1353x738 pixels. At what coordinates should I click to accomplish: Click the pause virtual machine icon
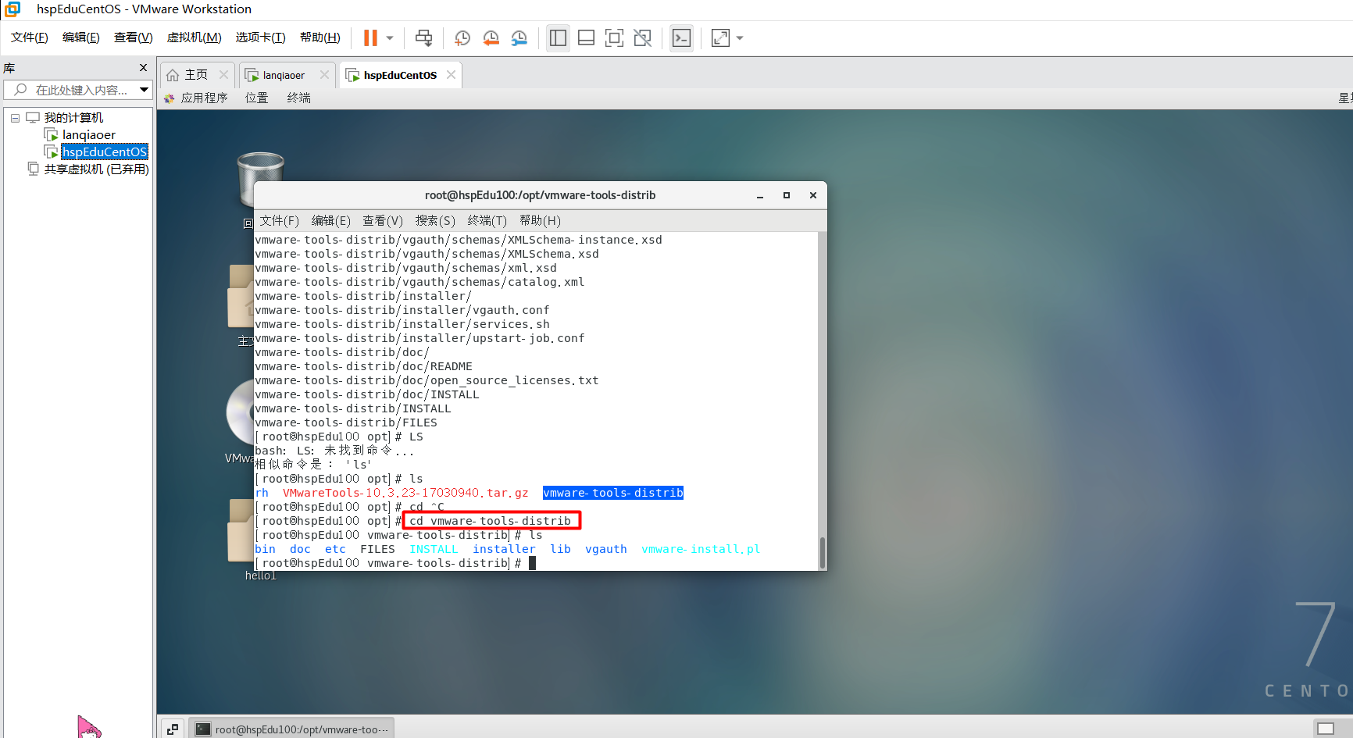click(x=370, y=37)
